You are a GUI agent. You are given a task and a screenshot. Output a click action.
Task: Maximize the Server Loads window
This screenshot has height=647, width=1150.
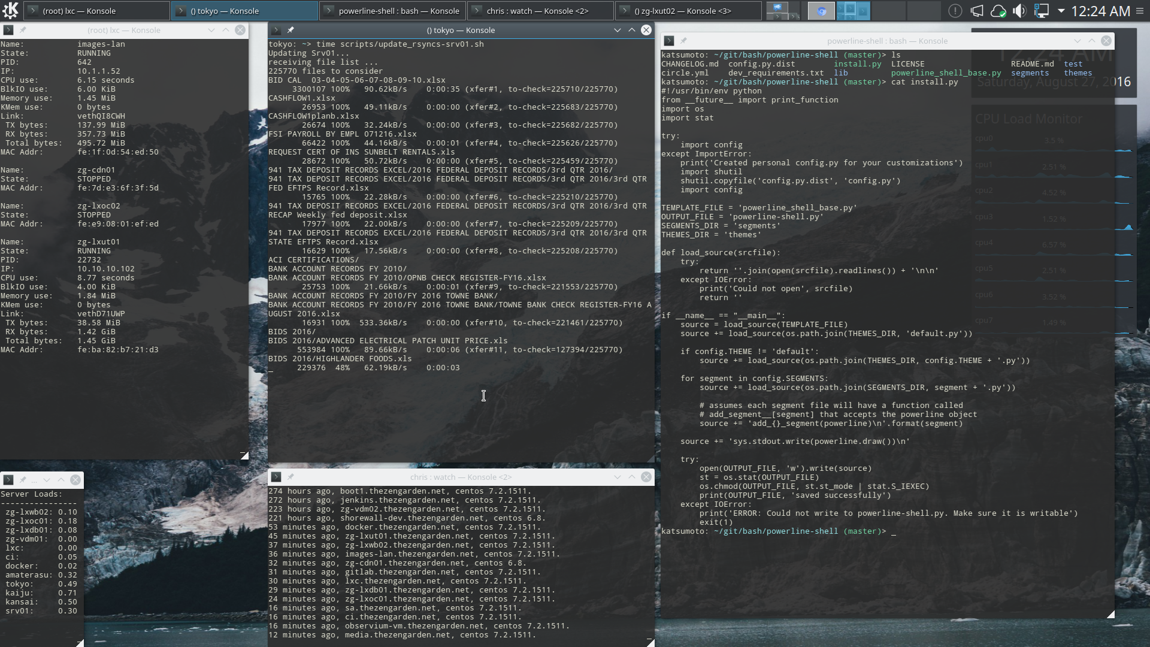pos(61,480)
